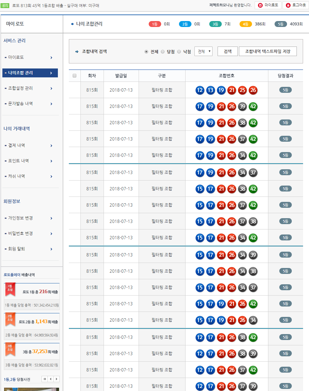This screenshot has width=309, height=391.
Task: Click the lock icon on 로그아웃 button
Action: (288, 5)
